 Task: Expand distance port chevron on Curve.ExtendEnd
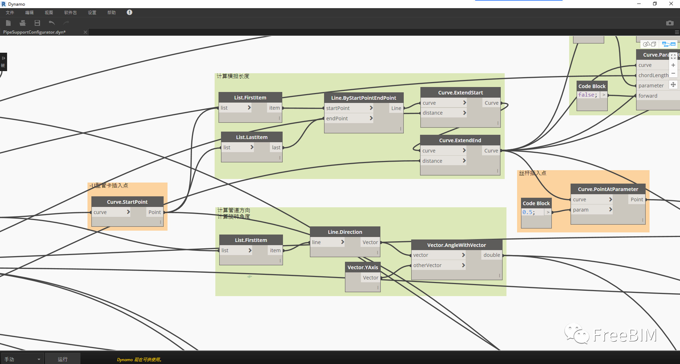tap(464, 161)
